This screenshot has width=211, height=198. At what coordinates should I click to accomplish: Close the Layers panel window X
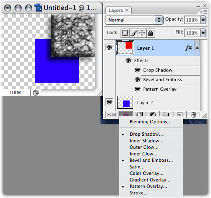[x=204, y=6]
